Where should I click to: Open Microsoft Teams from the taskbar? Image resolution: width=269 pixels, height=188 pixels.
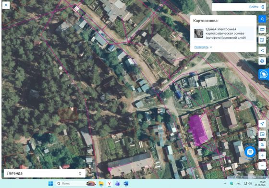point(118,184)
